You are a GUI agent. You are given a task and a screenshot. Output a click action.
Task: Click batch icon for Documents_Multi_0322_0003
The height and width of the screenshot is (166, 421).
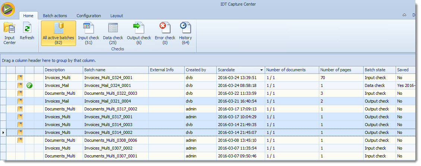(x=20, y=93)
